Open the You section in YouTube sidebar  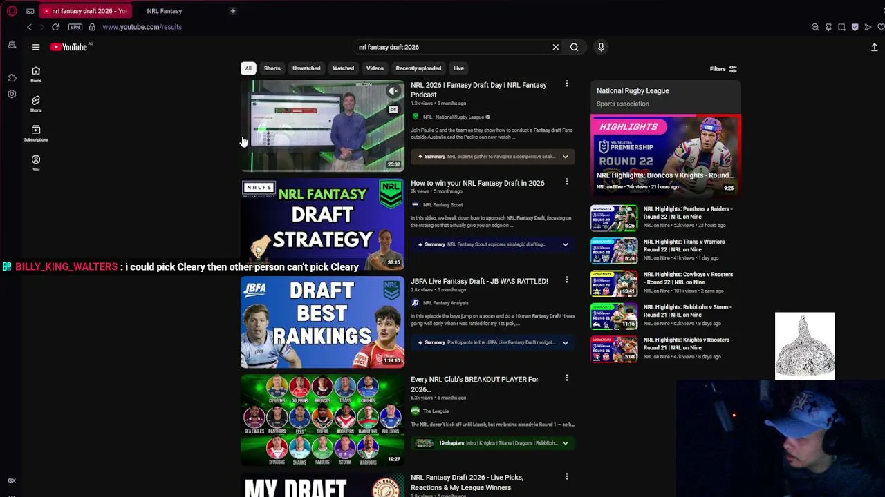[x=36, y=163]
